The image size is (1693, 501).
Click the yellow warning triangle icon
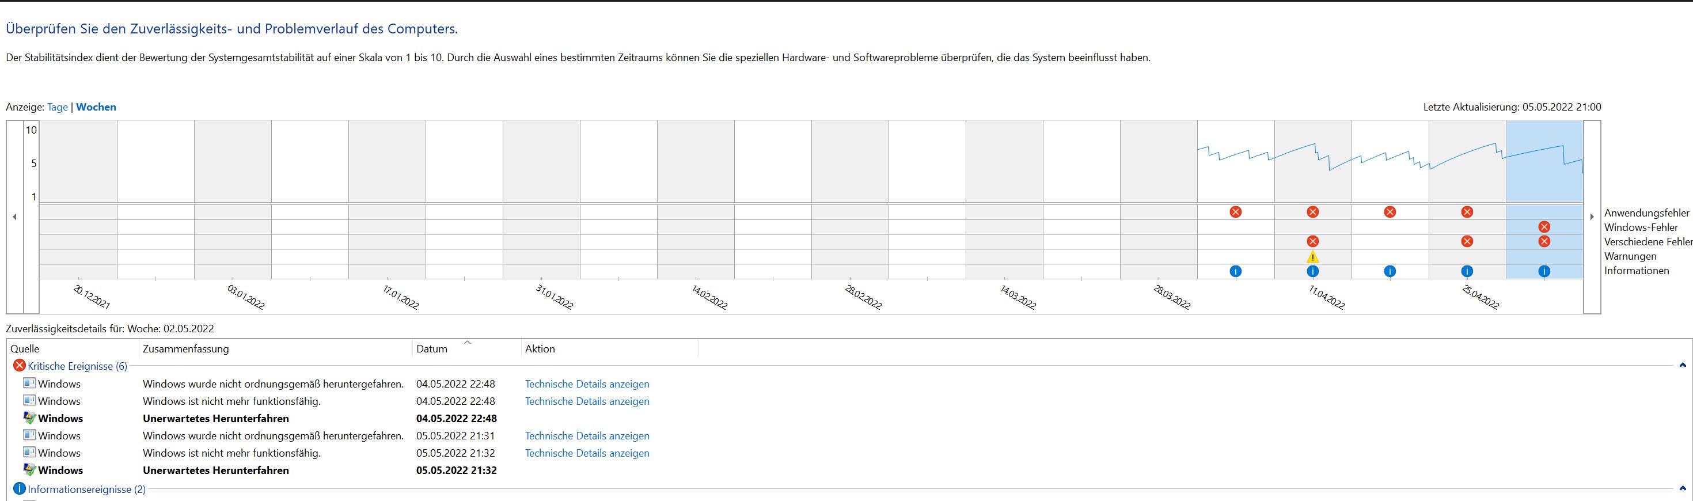pos(1312,256)
